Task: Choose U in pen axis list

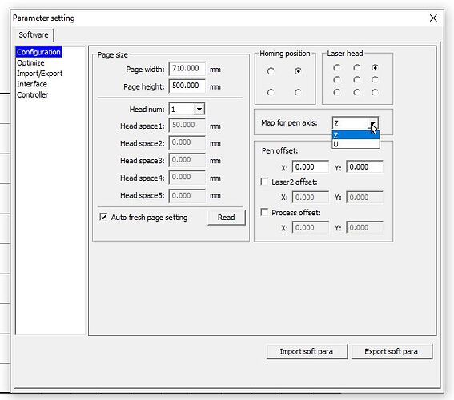Action: coord(356,144)
